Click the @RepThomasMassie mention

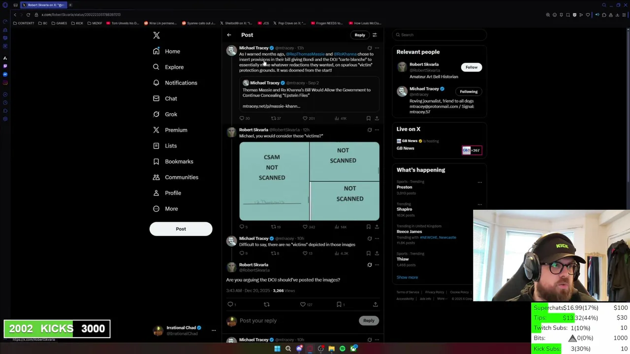305,54
